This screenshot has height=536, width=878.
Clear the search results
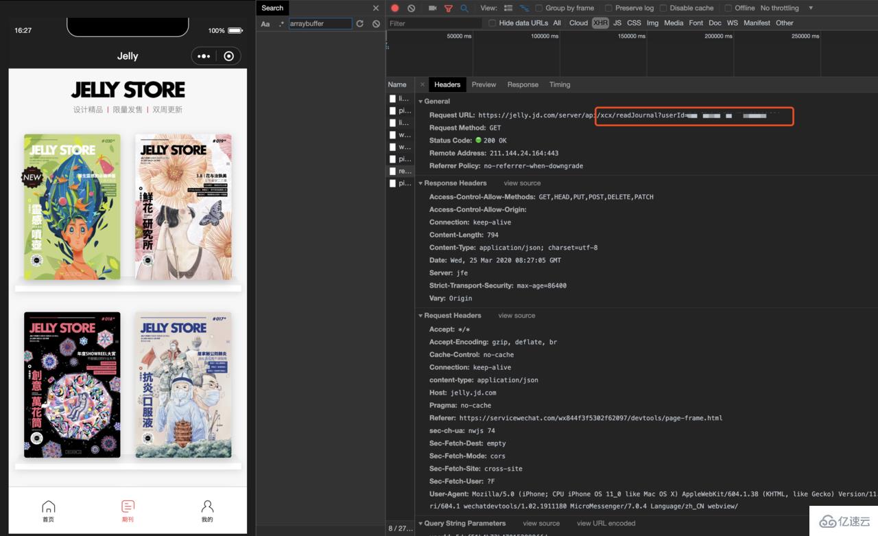[x=376, y=24]
